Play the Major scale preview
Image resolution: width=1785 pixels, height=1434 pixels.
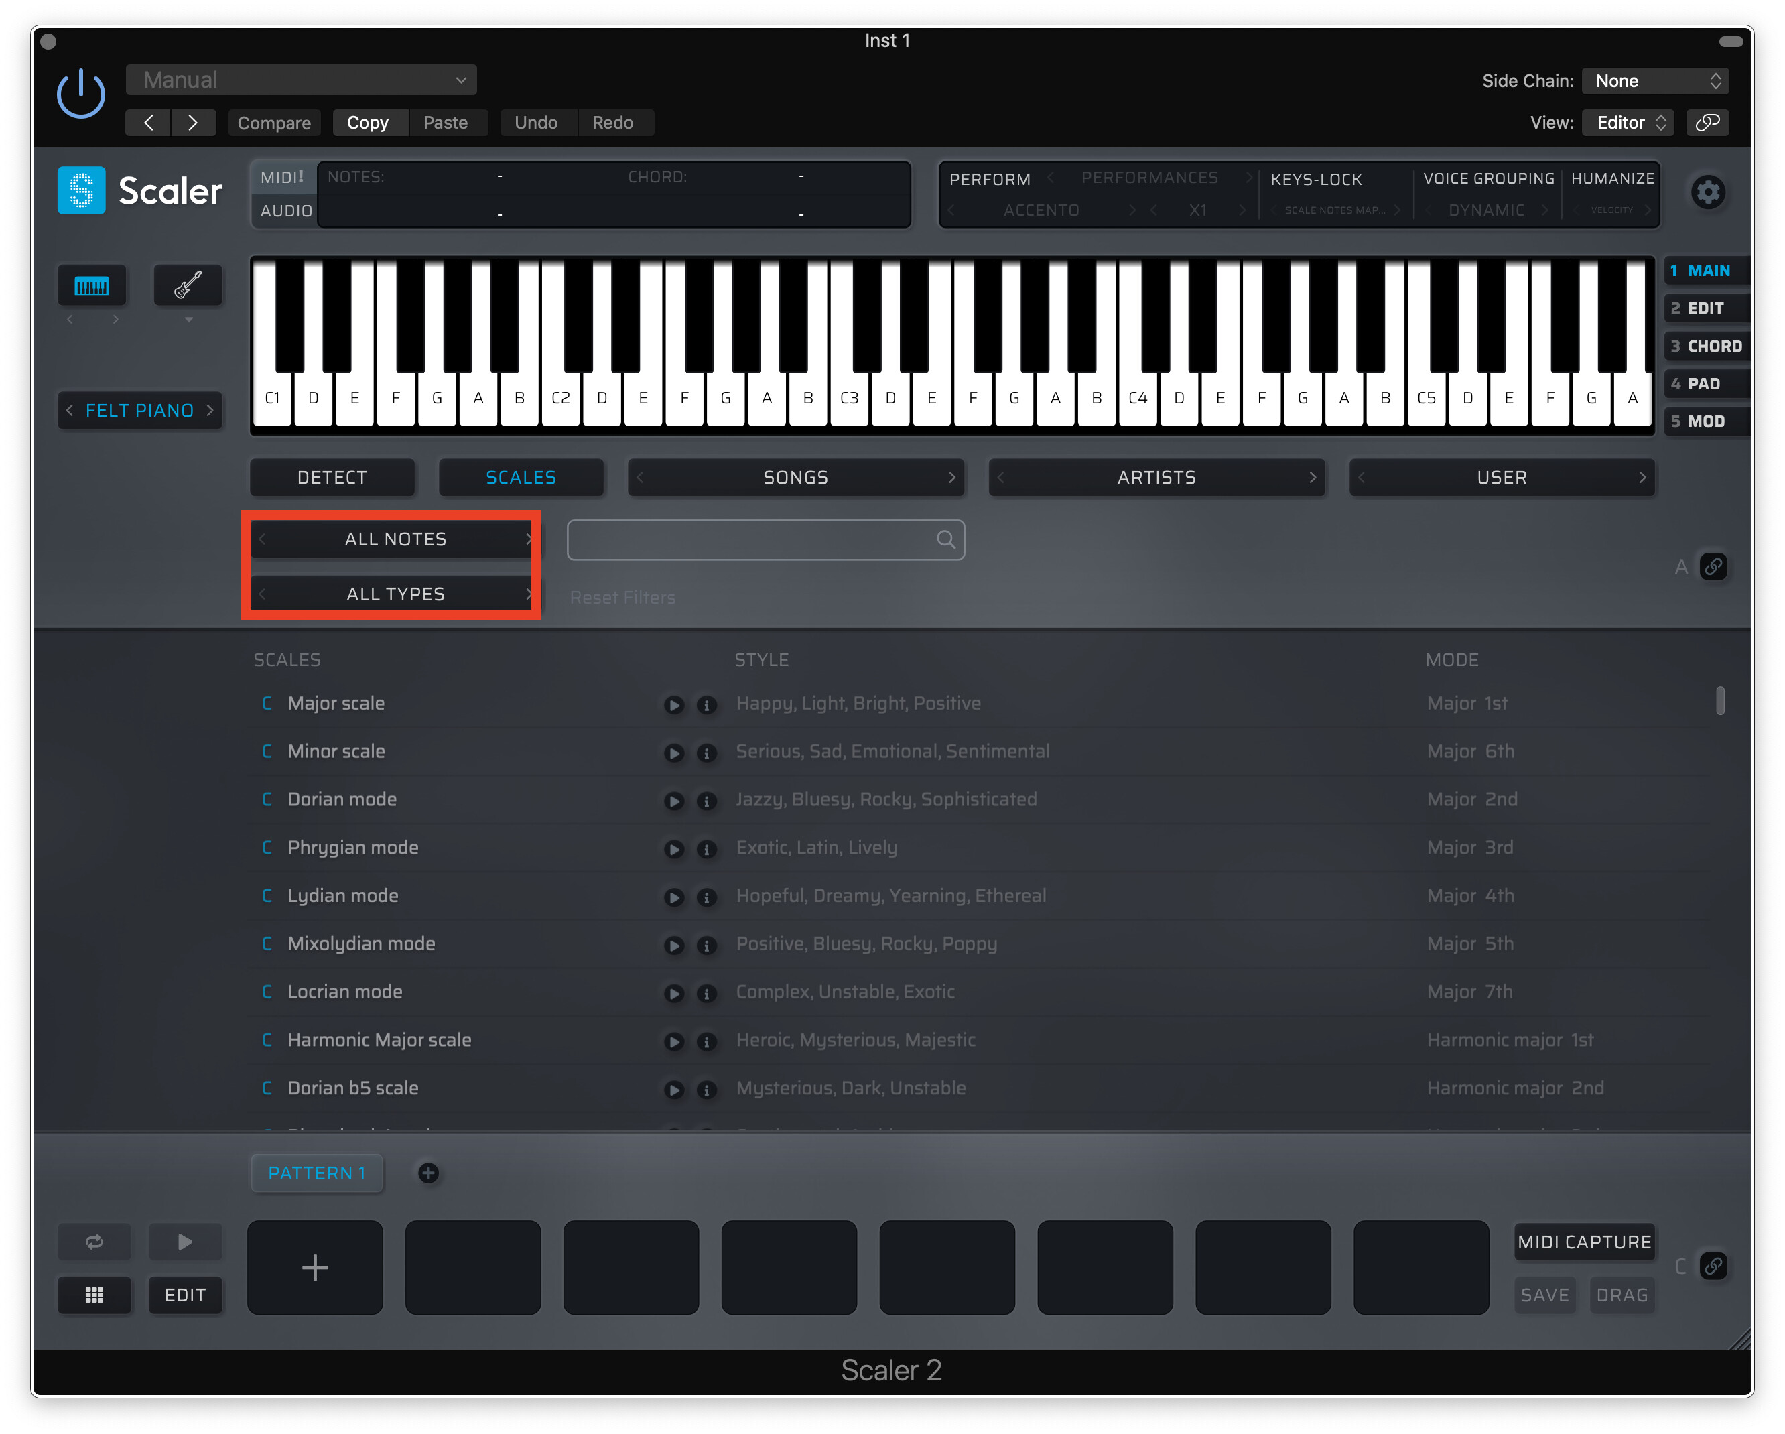pos(674,704)
